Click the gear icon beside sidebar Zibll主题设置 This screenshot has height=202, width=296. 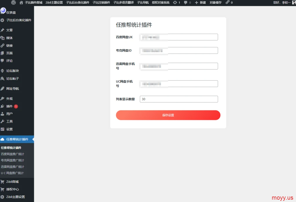(x=2, y=197)
